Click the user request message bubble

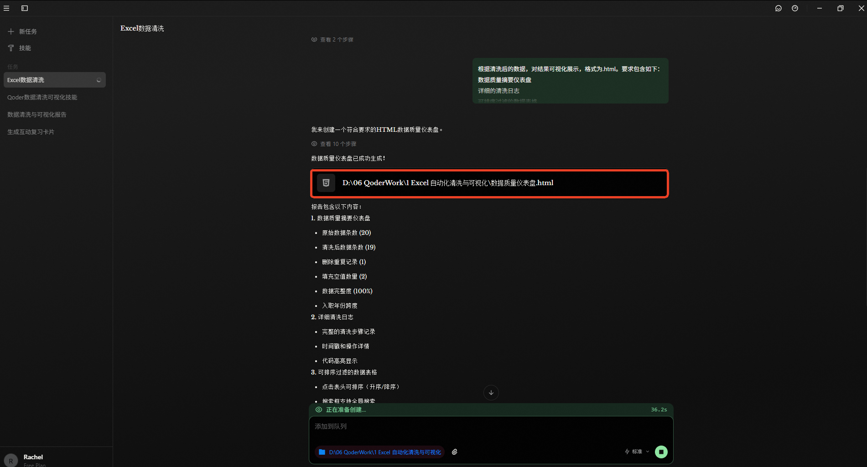click(571, 81)
